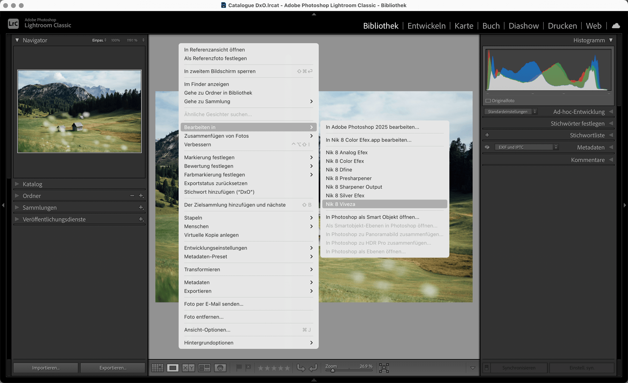The image size is (628, 383).
Task: Click the cloud sync status icon
Action: (616, 26)
